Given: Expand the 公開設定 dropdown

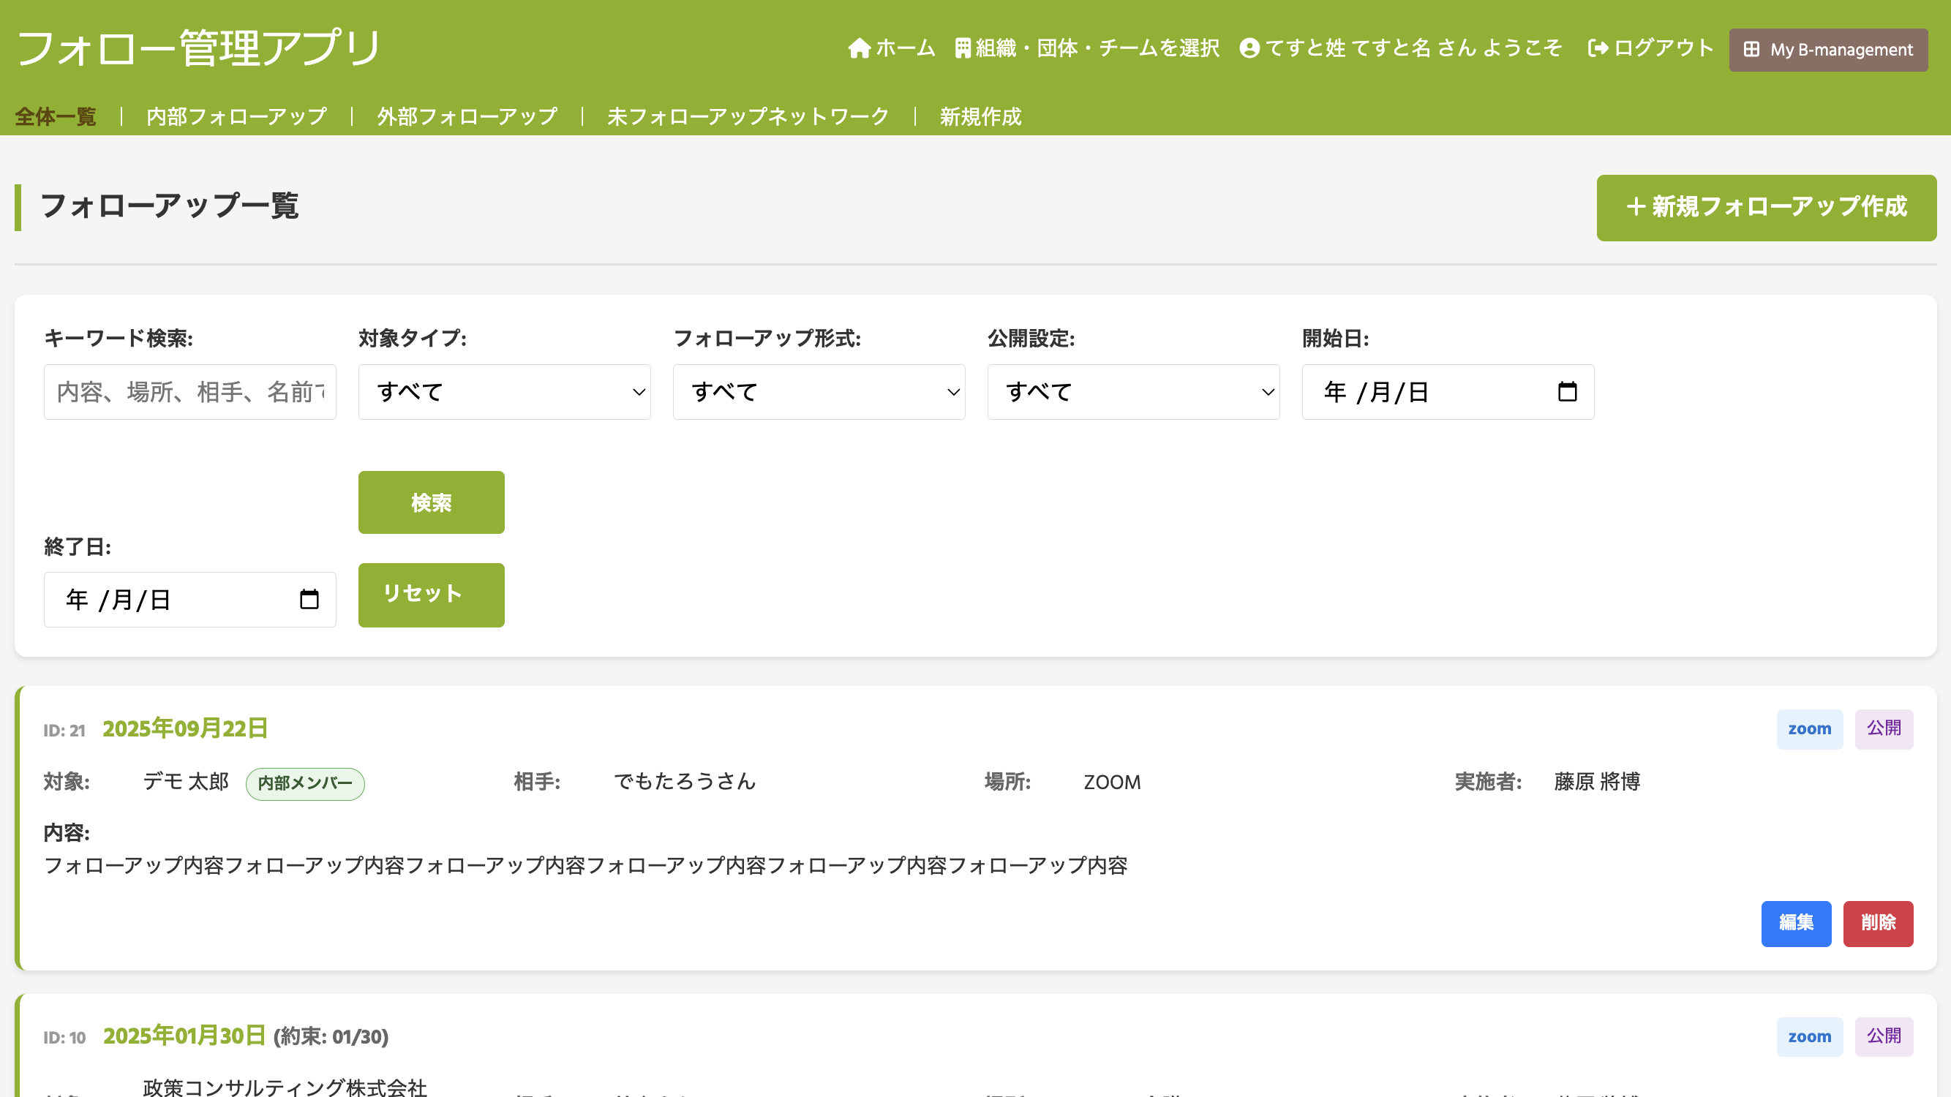Looking at the screenshot, I should pyautogui.click(x=1133, y=392).
